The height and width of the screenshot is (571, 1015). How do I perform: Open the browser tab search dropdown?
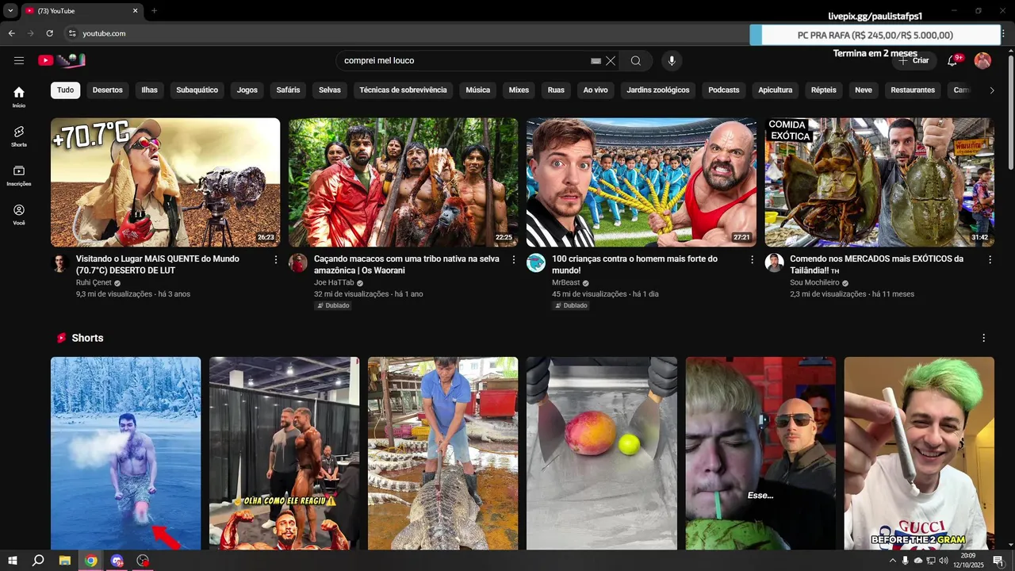pyautogui.click(x=10, y=10)
